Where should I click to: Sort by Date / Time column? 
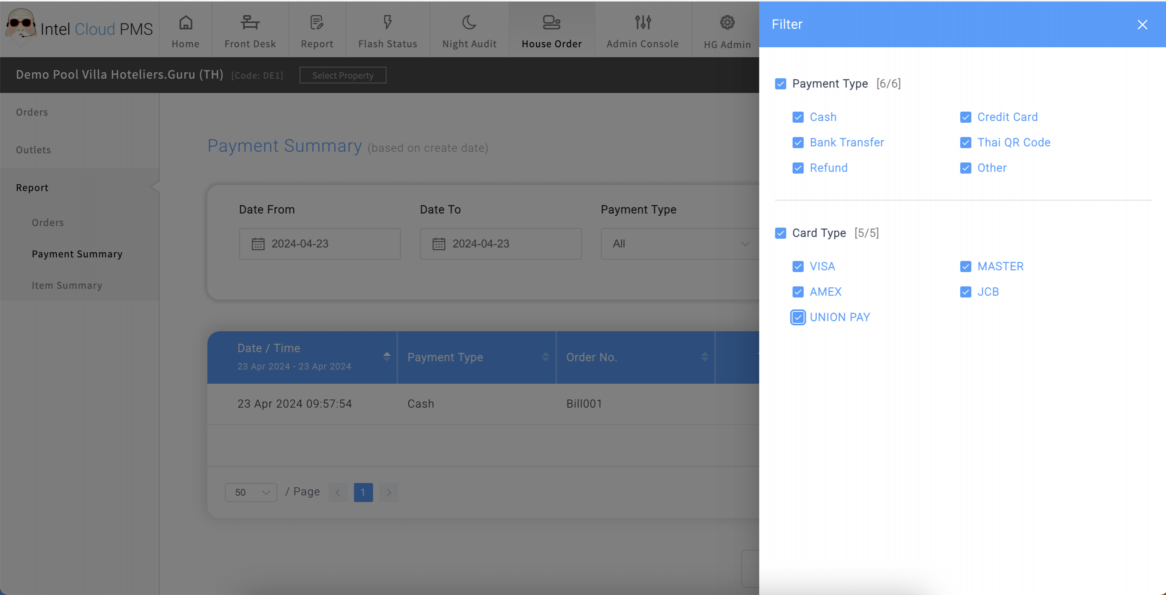[386, 357]
